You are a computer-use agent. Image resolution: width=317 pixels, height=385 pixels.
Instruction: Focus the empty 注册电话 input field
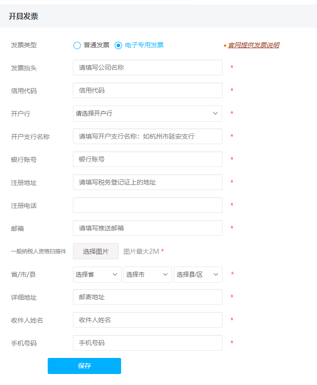click(148, 205)
